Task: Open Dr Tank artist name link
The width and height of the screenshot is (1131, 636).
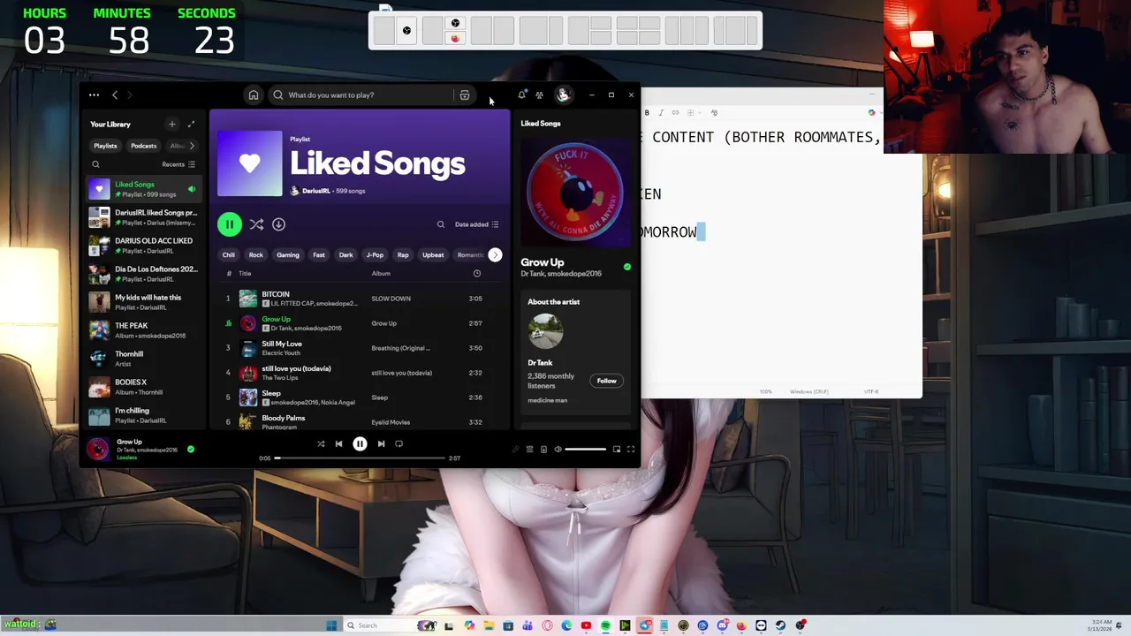Action: click(540, 363)
